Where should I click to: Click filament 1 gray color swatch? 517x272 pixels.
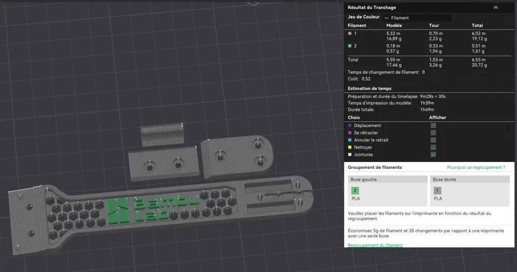pyautogui.click(x=350, y=34)
